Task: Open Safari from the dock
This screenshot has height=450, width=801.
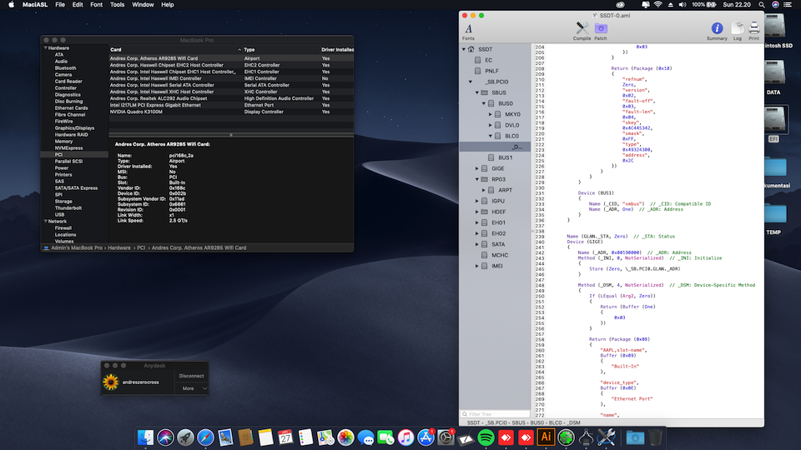Action: [205, 437]
